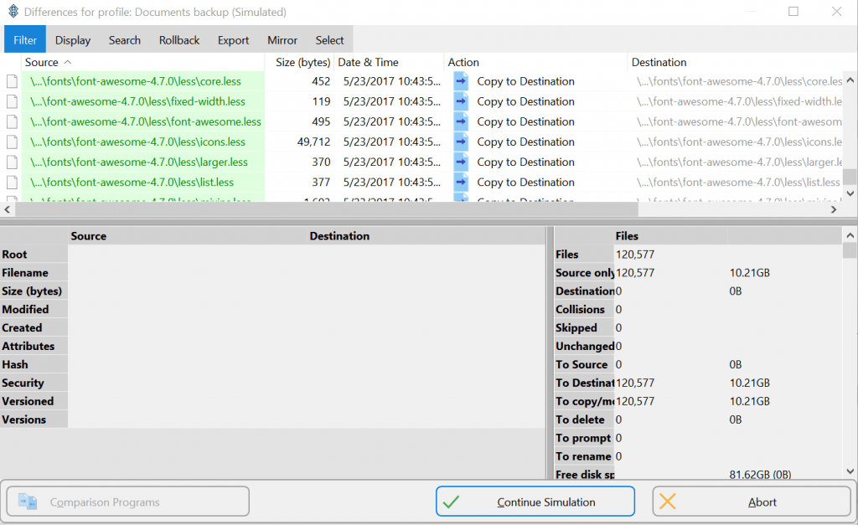Image resolution: width=858 pixels, height=525 pixels.
Task: Select source path less\font-awesome.less
Action: pyautogui.click(x=146, y=122)
